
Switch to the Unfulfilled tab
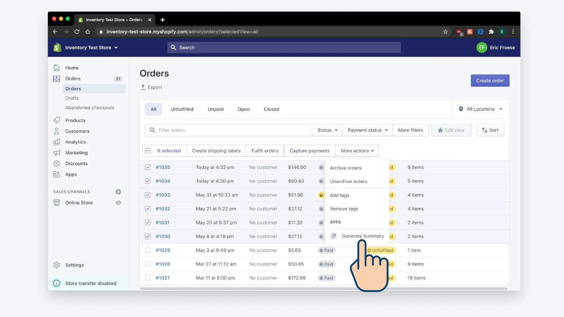point(182,109)
